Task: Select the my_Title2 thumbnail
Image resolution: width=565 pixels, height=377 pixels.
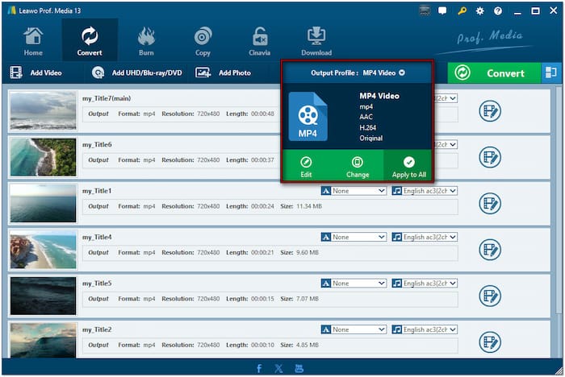Action: [44, 340]
